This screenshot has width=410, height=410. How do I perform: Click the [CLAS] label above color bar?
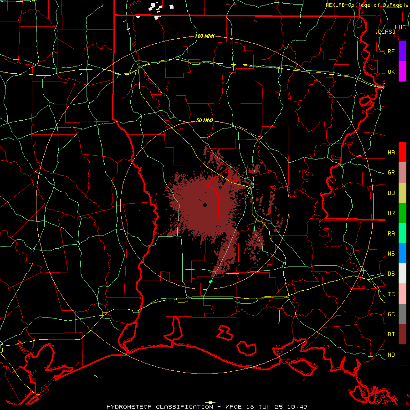[x=385, y=31]
